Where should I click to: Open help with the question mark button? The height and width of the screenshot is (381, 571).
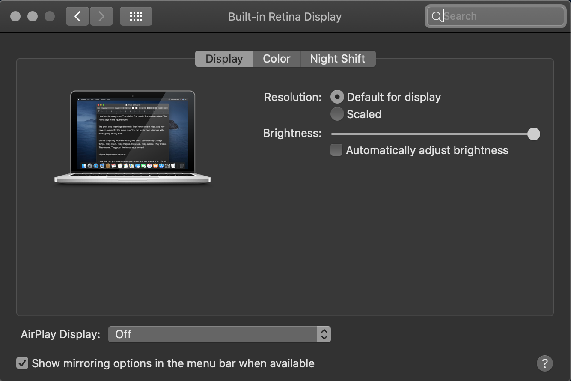[x=545, y=363]
